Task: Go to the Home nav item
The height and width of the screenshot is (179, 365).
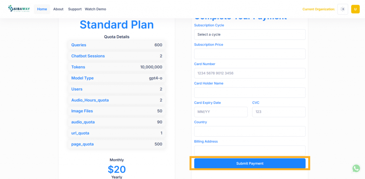Action: pyautogui.click(x=42, y=9)
